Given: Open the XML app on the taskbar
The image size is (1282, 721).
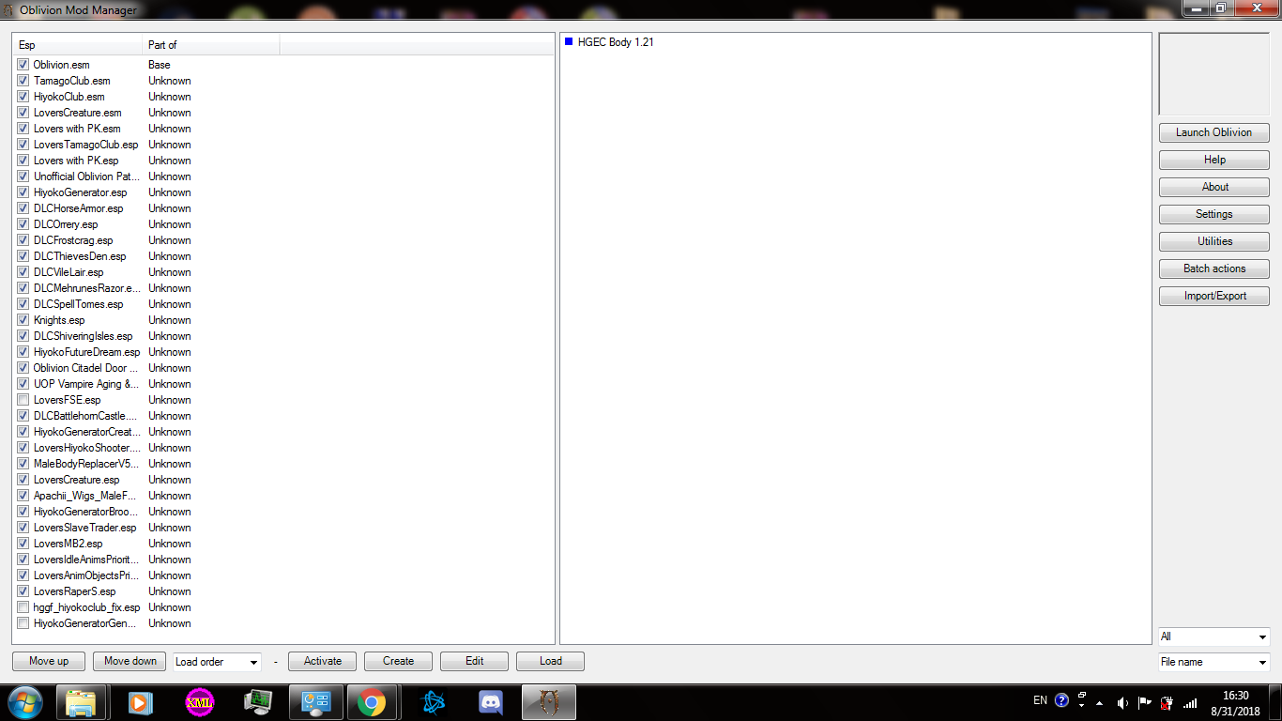Looking at the screenshot, I should click(x=198, y=702).
